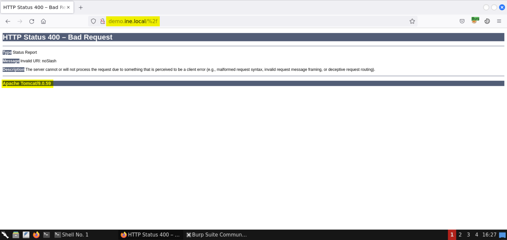The image size is (507, 240).
Task: Switch to the Burp Suite Community window
Action: 217,234
